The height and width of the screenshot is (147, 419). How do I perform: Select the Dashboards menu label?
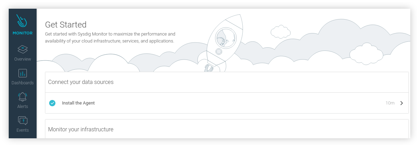22,83
